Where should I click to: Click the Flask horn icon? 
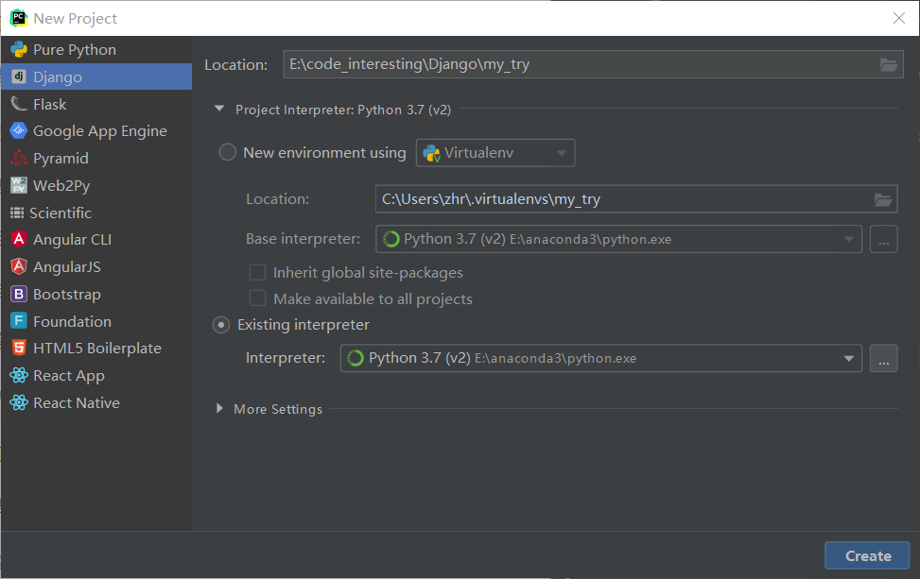click(x=19, y=104)
